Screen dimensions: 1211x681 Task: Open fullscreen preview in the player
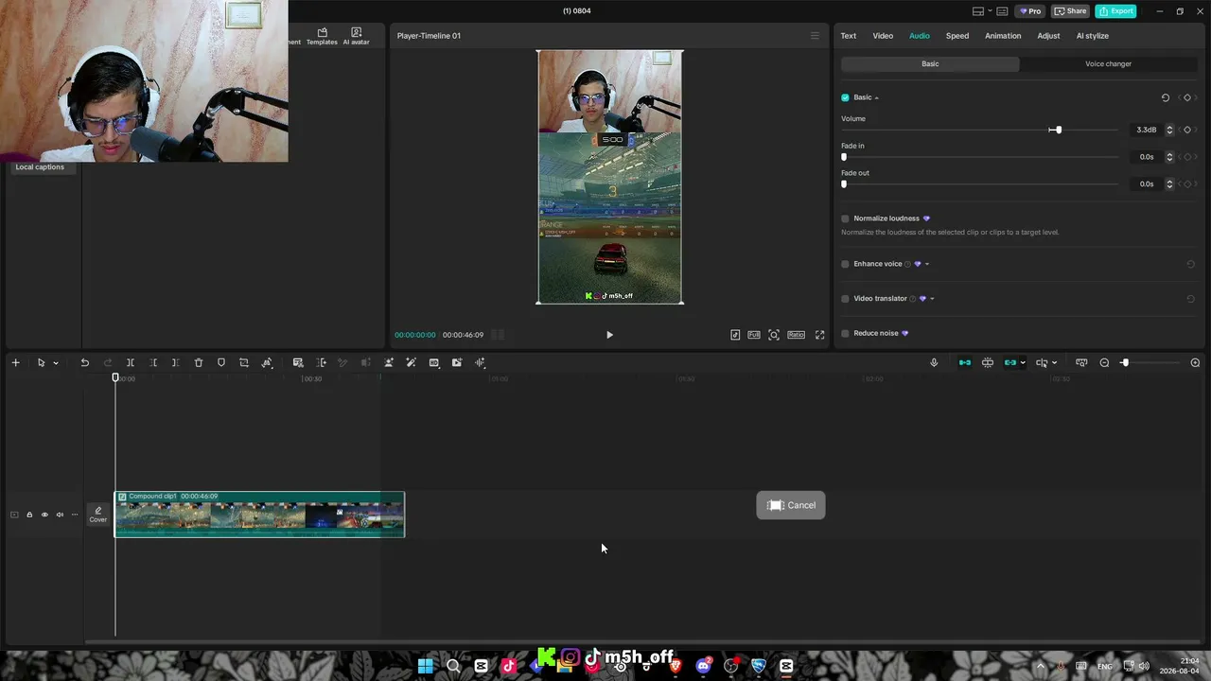tap(819, 335)
